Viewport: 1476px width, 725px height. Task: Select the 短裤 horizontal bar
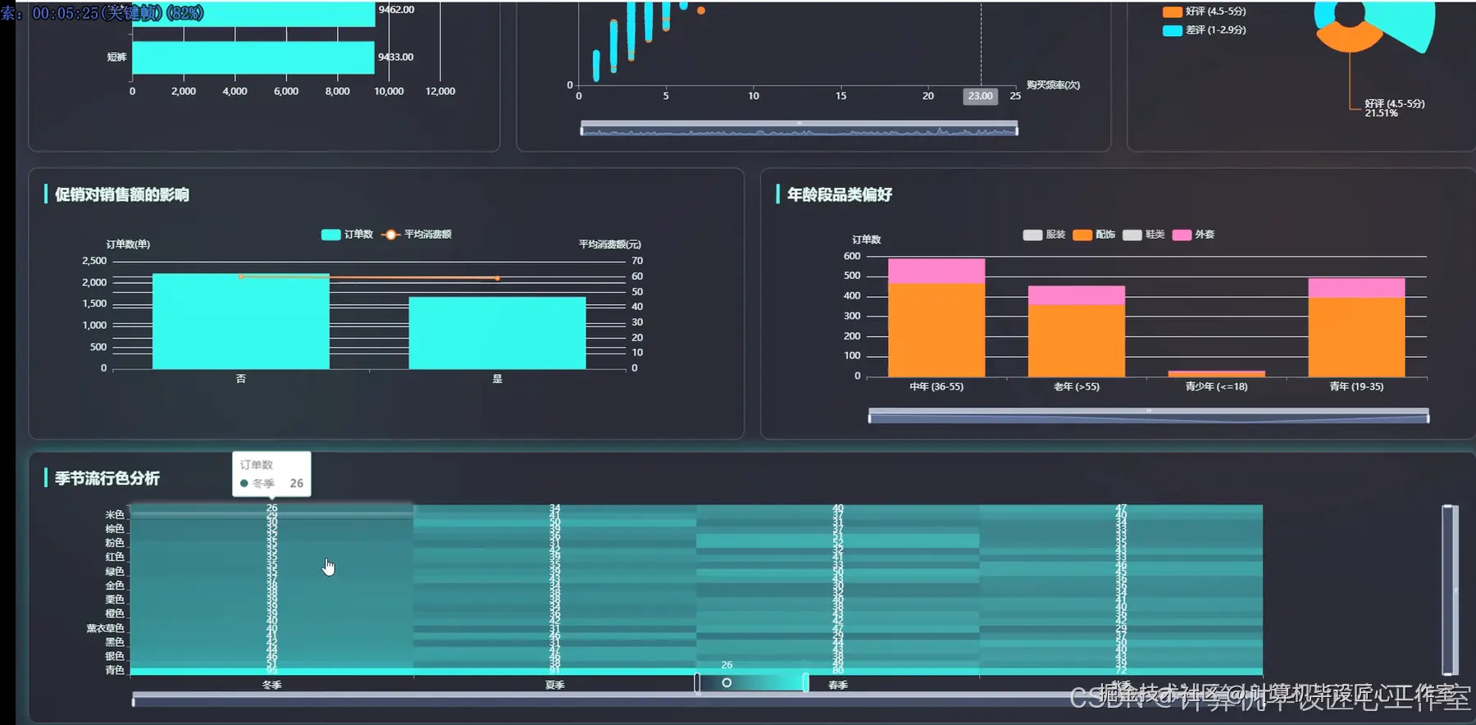253,57
